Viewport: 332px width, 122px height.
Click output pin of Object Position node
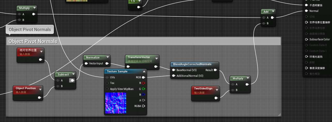pyautogui.click(x=40, y=97)
